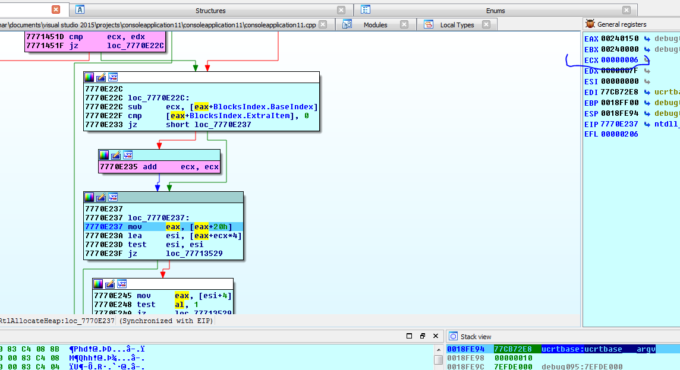Viewport: 680px width, 370px height.
Task: Open color picker on loc_7770E22C node
Action: tap(89, 77)
